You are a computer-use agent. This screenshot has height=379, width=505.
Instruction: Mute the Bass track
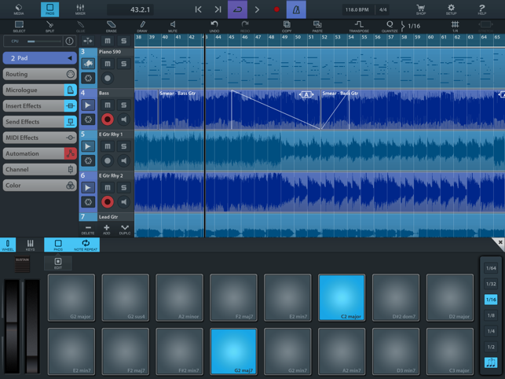(x=108, y=105)
